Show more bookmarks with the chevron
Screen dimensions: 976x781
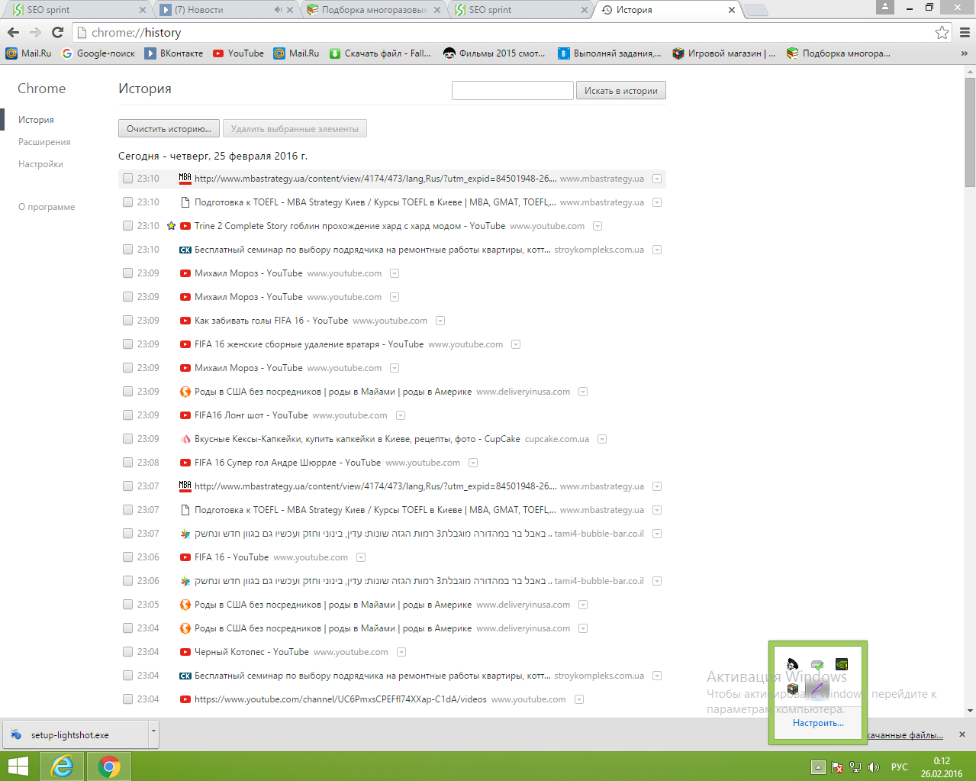(x=965, y=53)
